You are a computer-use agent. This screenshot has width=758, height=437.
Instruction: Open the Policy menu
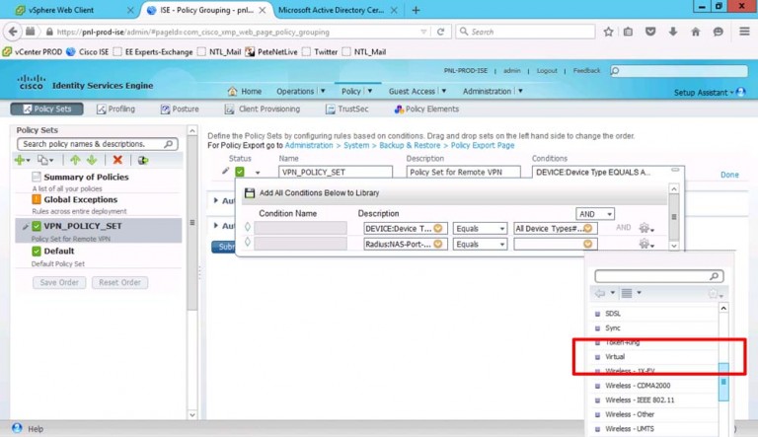351,92
